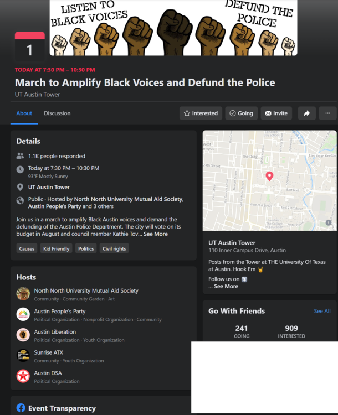This screenshot has height=415, width=338.
Task: Click Austin Liberation host avatar
Action: pos(23,335)
